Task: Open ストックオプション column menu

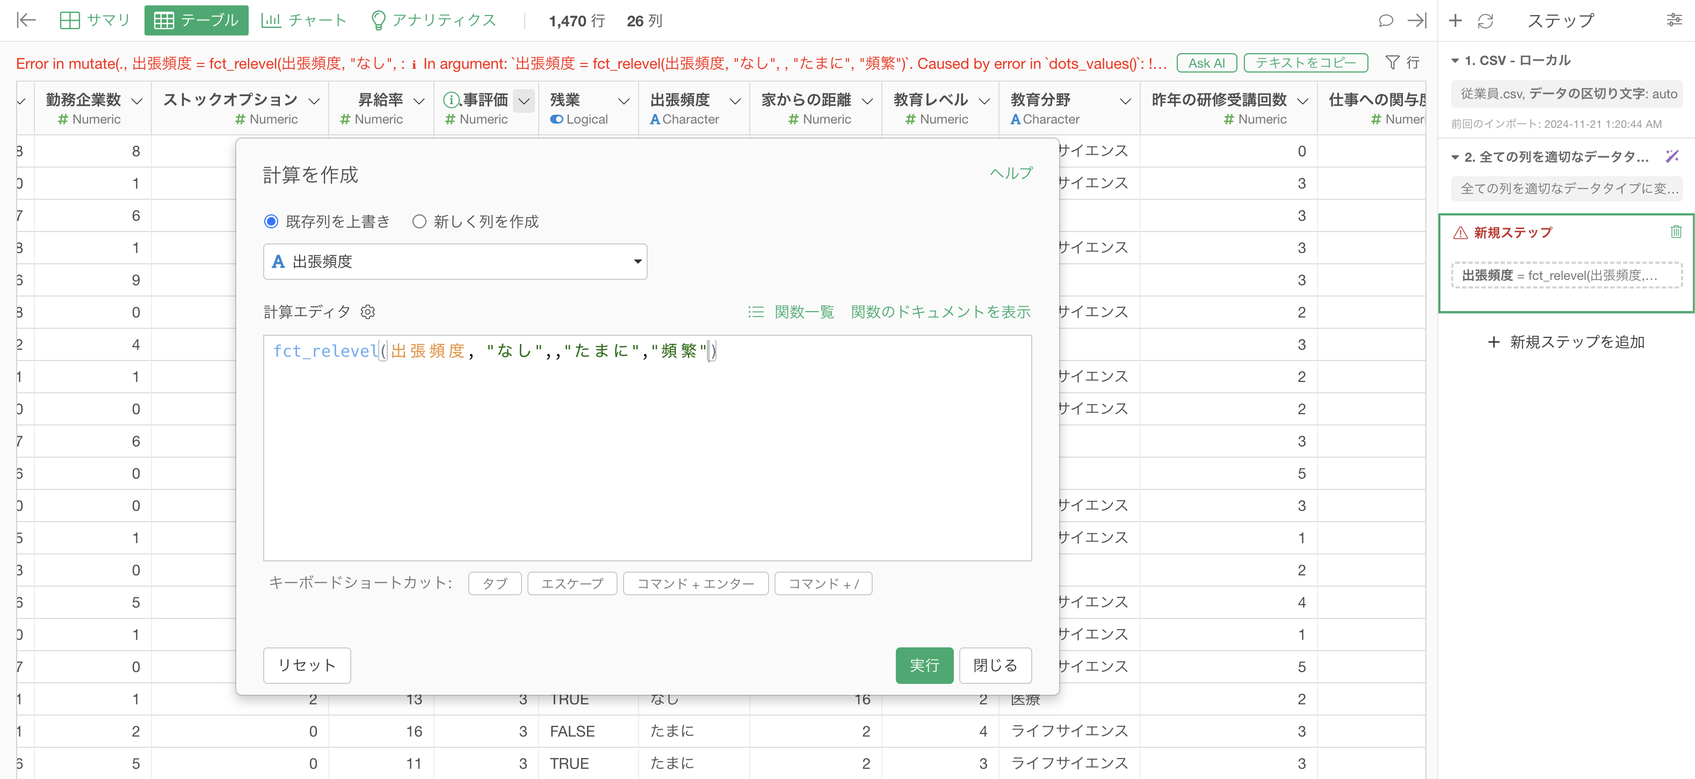Action: click(314, 102)
